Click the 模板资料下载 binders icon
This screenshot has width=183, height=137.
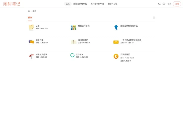tap(73, 27)
